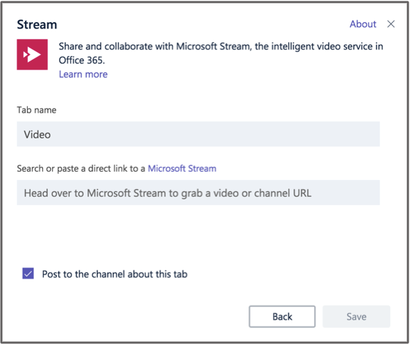Focus the Tab name field containing Video
The height and width of the screenshot is (344, 410).
point(198,134)
